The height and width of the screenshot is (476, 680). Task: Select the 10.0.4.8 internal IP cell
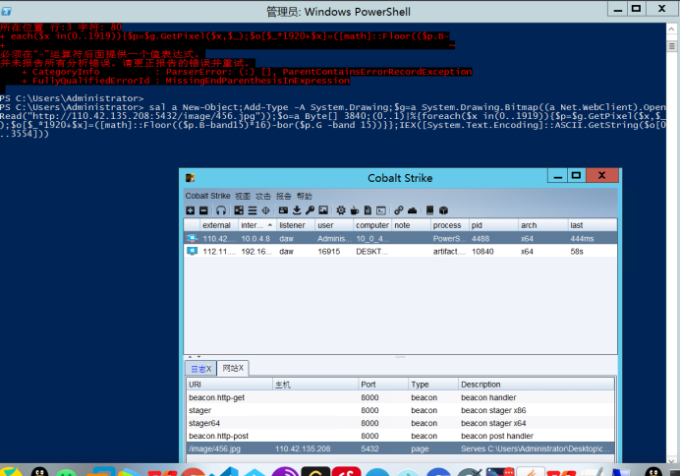pos(255,238)
